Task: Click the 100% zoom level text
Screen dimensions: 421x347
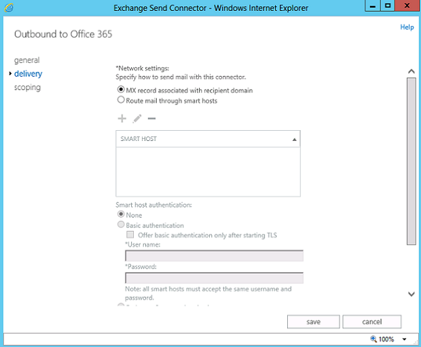Action: coord(386,340)
